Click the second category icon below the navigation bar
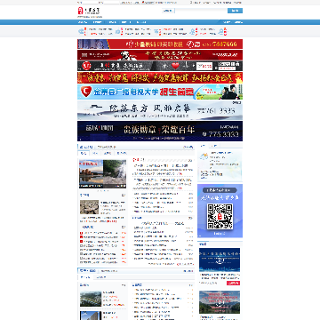This screenshot has width=320, height=320. pyautogui.click(x=118, y=31)
